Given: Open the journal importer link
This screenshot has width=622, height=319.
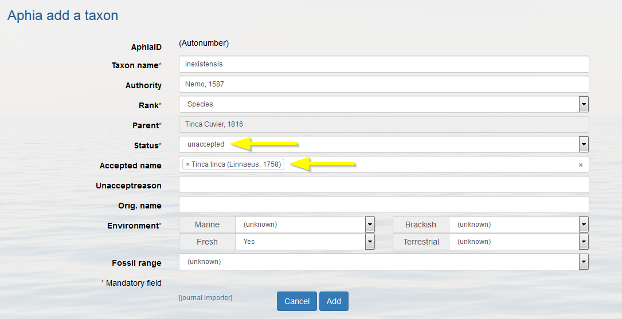Looking at the screenshot, I should point(205,298).
